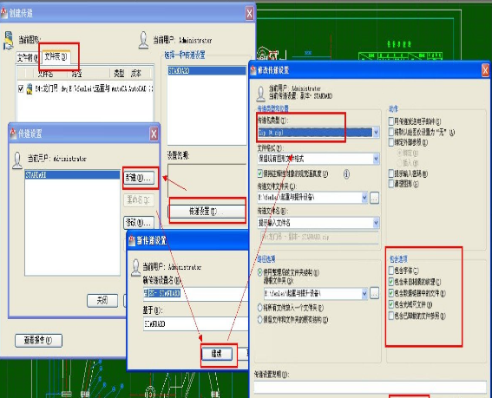This screenshot has width=492, height=398.
Task: Switch to the 文件表 tab
Action: pyautogui.click(x=56, y=56)
